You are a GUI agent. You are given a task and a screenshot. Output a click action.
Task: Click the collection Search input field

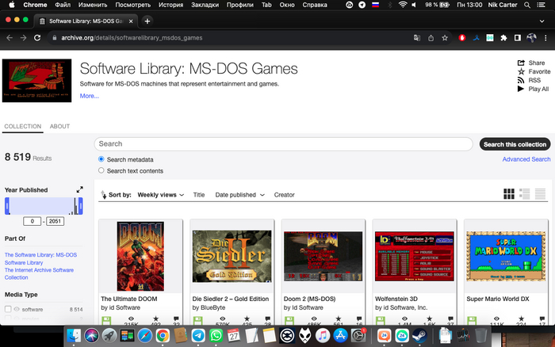(284, 144)
